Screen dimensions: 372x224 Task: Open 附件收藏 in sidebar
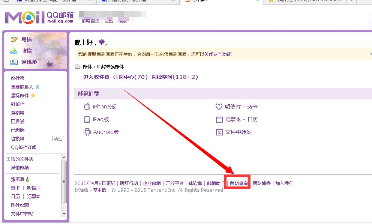point(20,205)
